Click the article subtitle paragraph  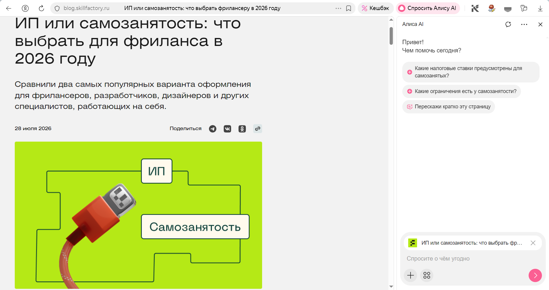[x=133, y=95]
